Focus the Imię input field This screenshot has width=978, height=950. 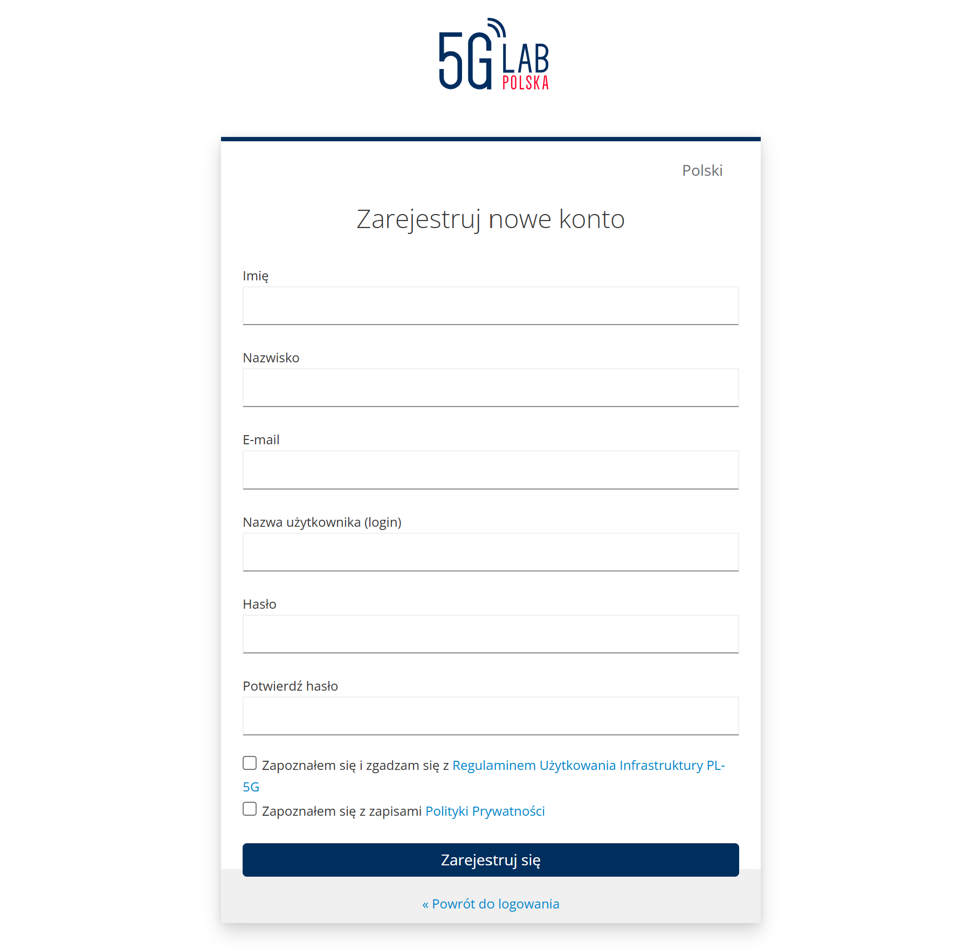[490, 306]
